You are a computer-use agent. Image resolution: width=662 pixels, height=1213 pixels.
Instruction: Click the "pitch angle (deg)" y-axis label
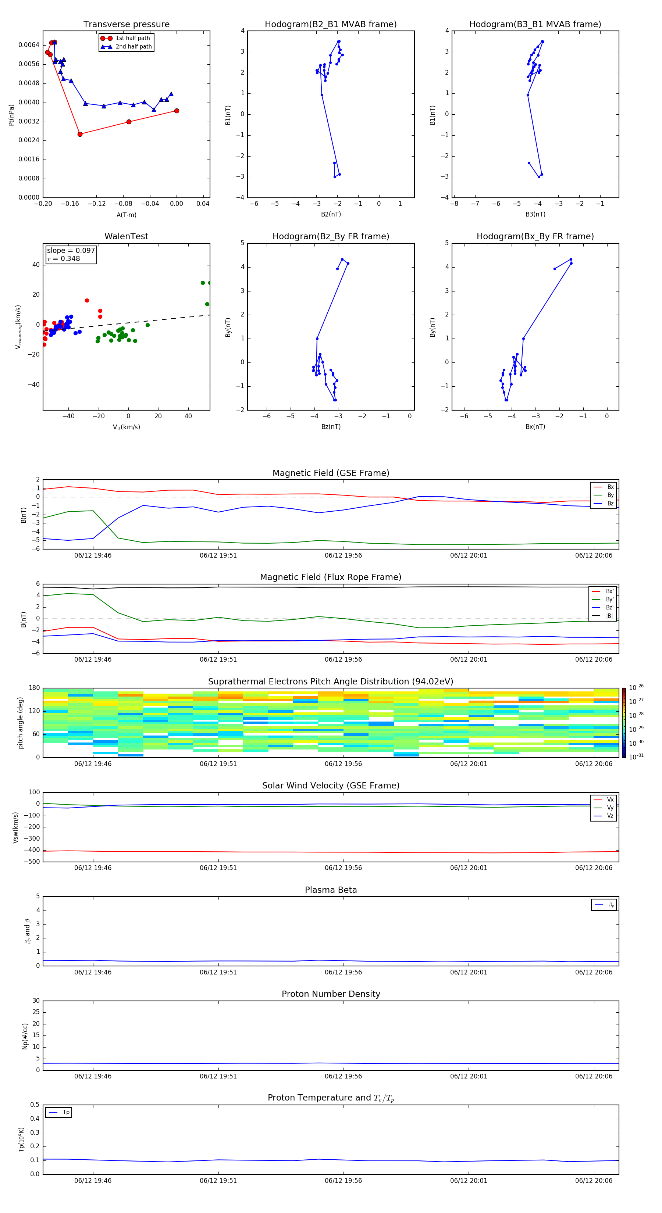point(20,723)
